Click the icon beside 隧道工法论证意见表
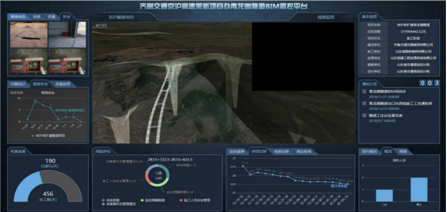Image resolution: width=447 pixels, height=212 pixels. point(364,116)
